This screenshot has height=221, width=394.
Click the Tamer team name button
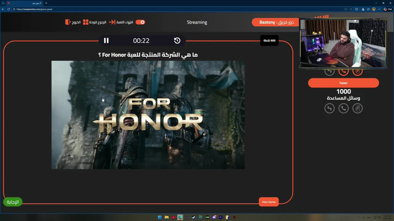coord(344,83)
